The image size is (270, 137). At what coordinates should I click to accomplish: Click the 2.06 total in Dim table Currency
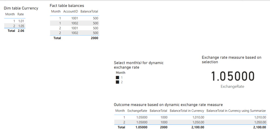point(21,31)
